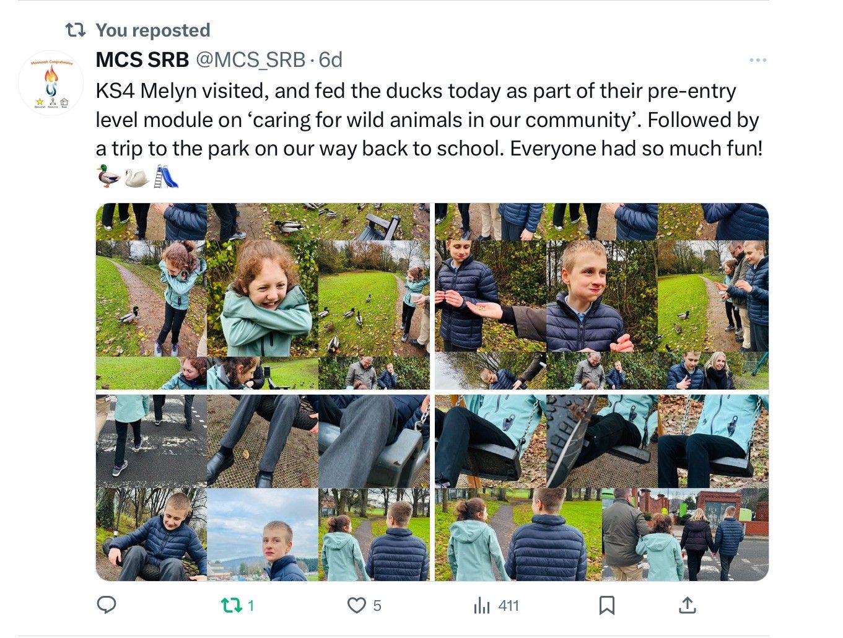Screen dimensions: 843x638
Task: Open post analytics bar chart icon
Action: click(481, 605)
